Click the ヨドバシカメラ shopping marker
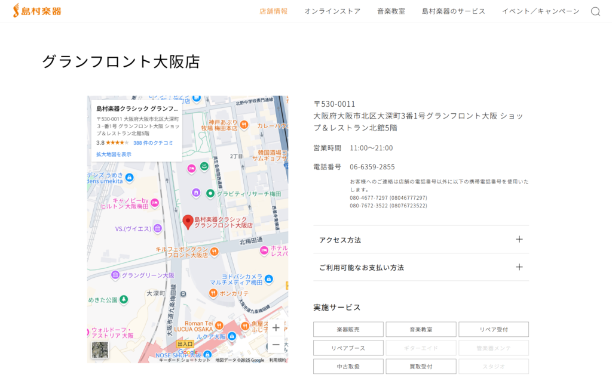The height and width of the screenshot is (375, 612). click(268, 279)
